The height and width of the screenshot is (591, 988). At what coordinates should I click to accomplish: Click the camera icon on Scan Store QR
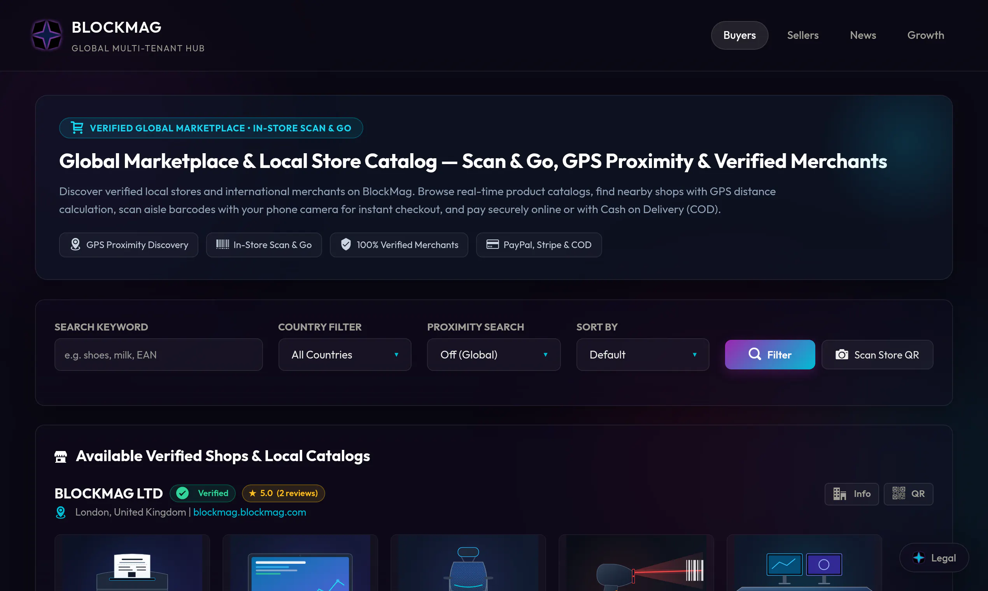point(841,355)
